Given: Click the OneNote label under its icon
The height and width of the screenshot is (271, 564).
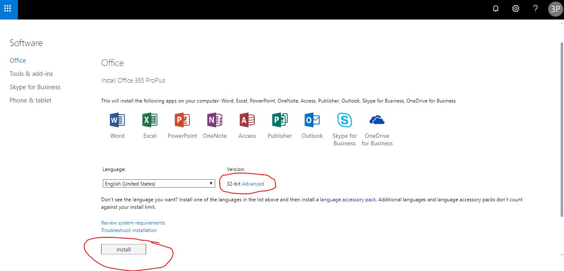Looking at the screenshot, I should point(215,136).
